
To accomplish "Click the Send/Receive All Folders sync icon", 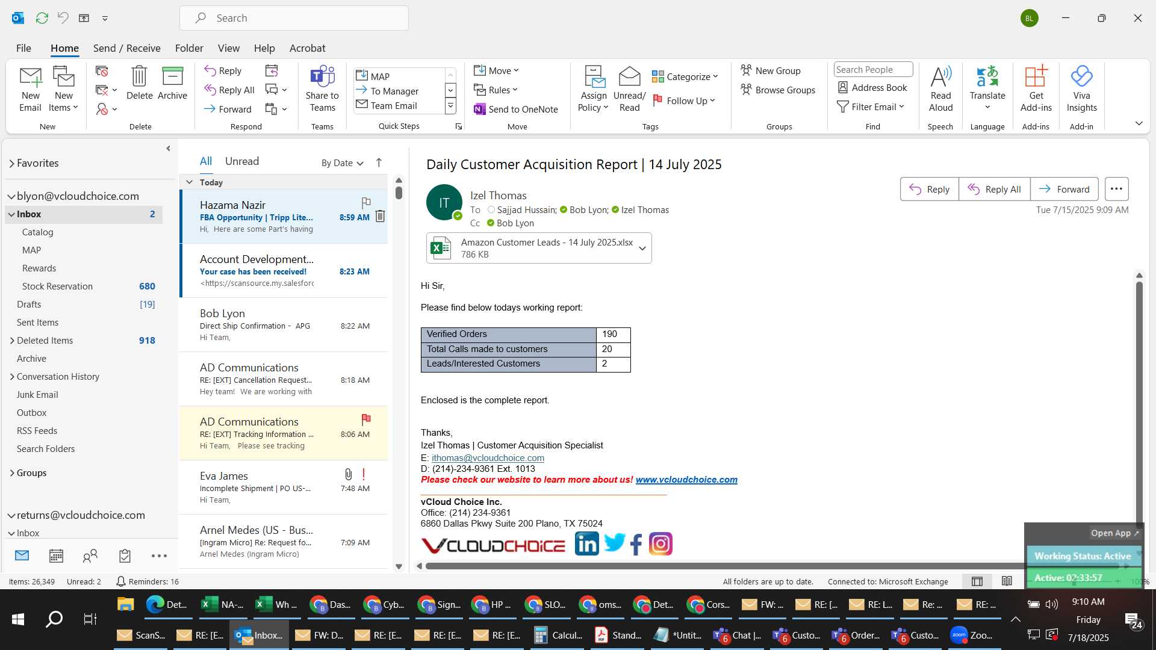I will [x=42, y=18].
